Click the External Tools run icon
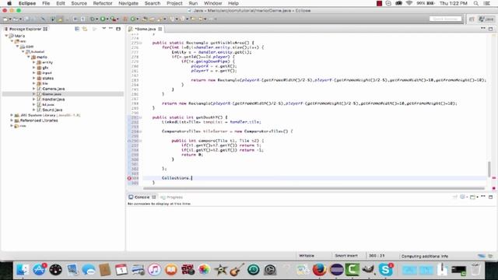The image size is (498, 280). tap(113, 19)
